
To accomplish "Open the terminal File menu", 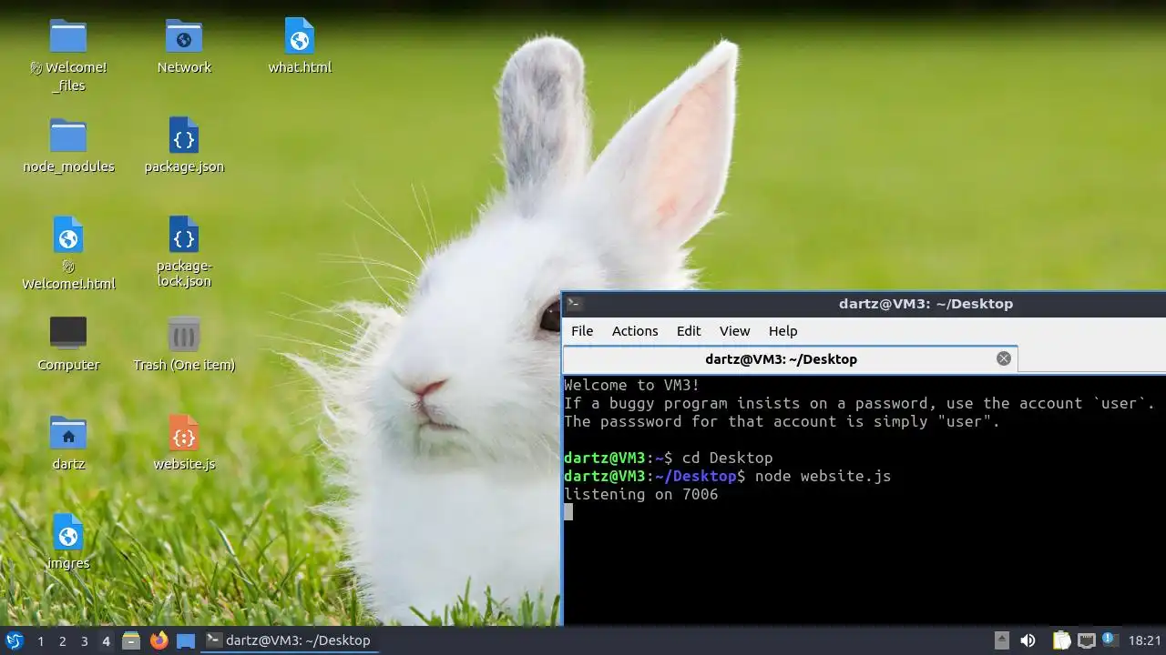I will point(582,331).
